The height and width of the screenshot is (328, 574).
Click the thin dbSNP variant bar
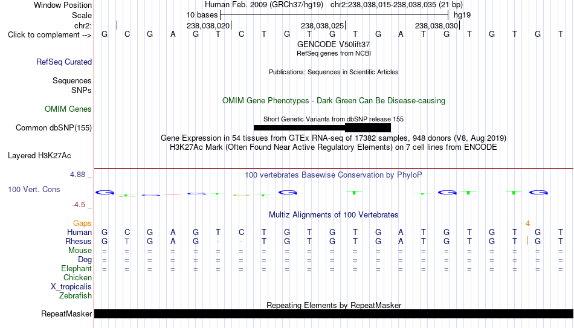point(300,128)
